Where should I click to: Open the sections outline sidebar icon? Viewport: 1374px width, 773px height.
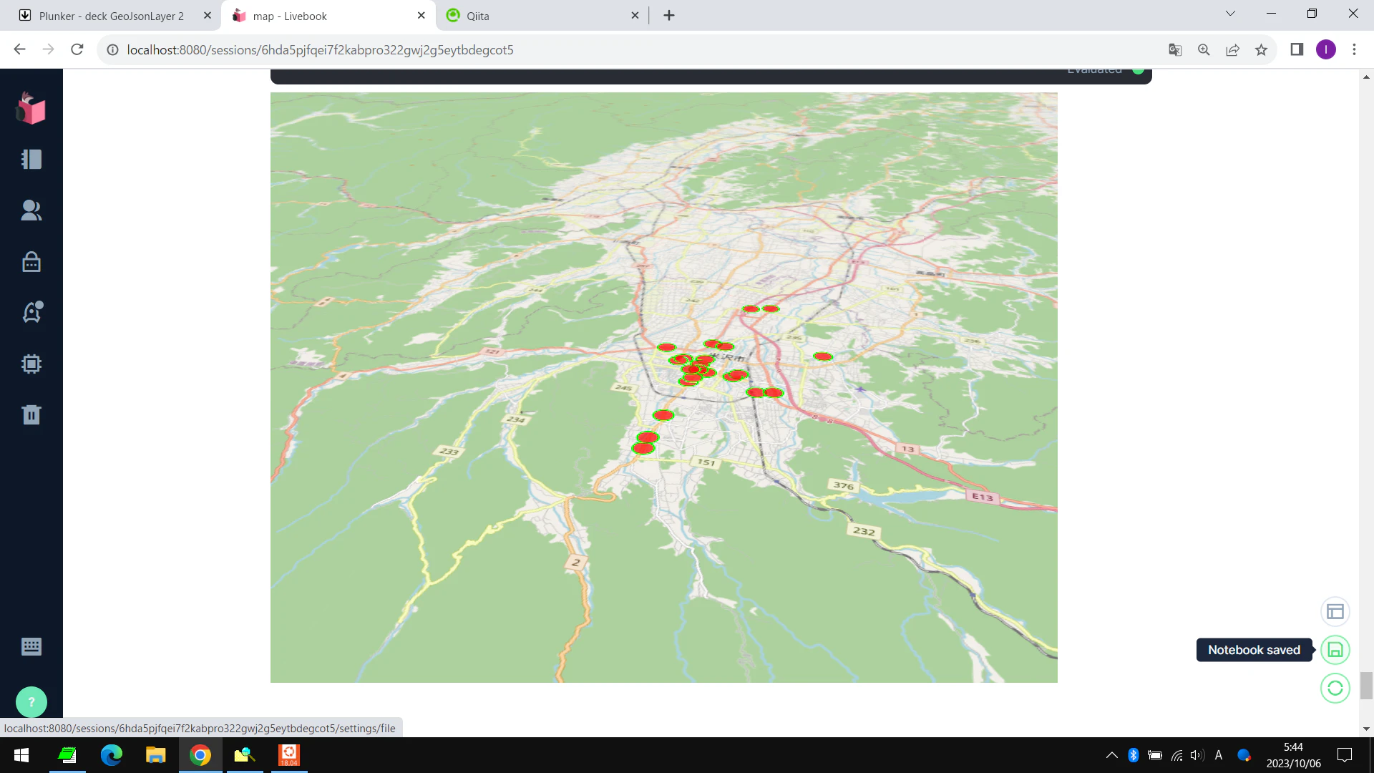[x=31, y=159]
